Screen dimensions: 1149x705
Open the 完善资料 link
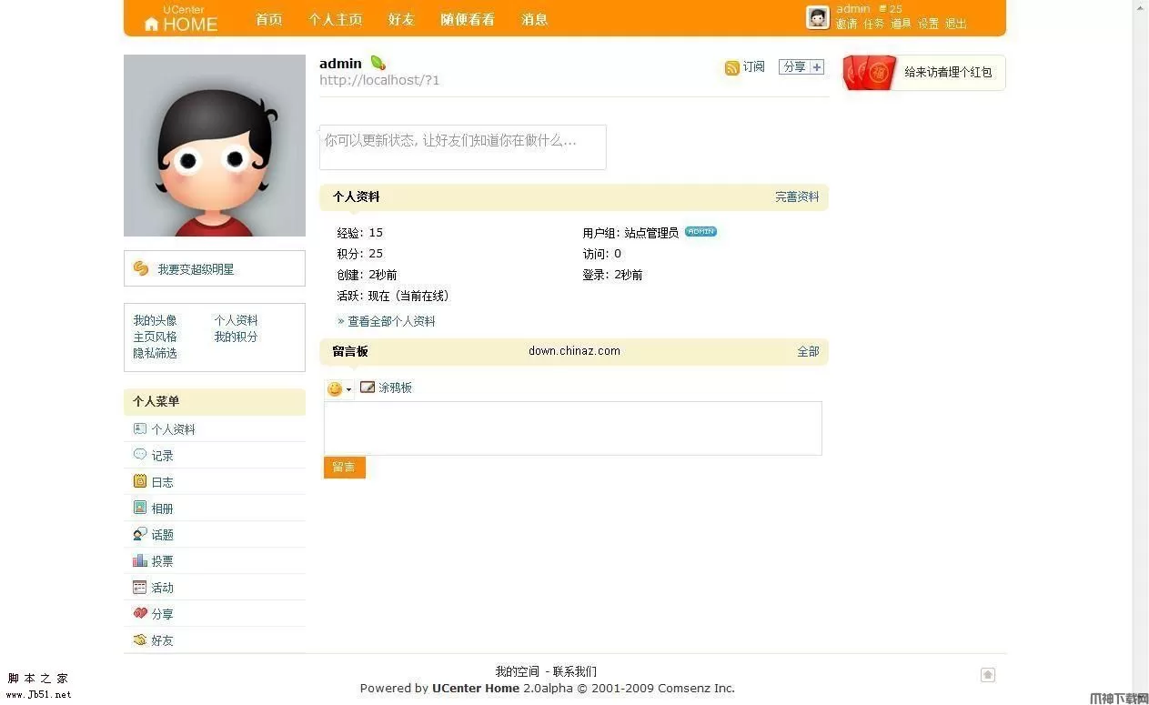pyautogui.click(x=797, y=196)
